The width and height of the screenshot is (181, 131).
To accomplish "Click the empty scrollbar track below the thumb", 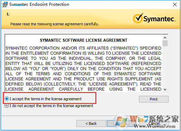I will tap(165, 67).
